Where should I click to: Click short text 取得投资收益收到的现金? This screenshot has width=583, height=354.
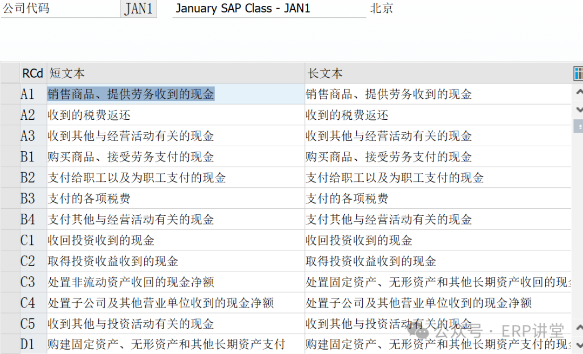pos(113,261)
